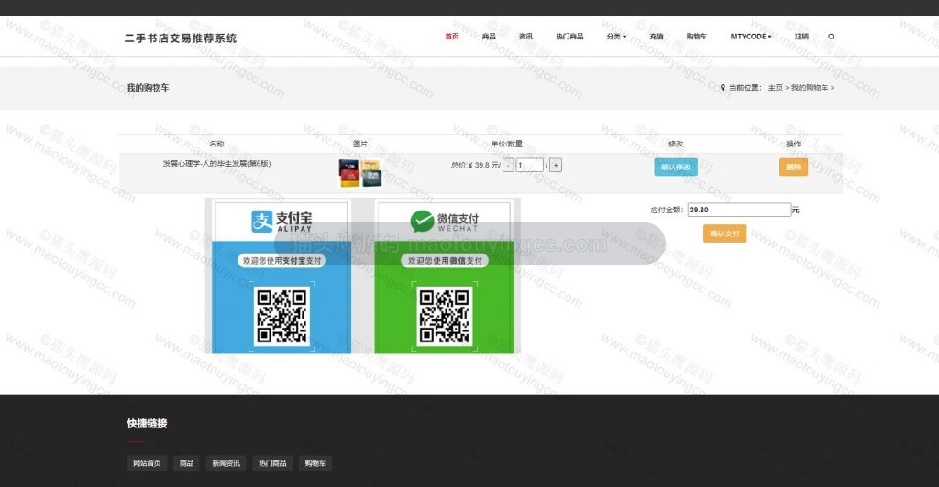Click the 操作 column header
939x487 pixels.
point(793,144)
